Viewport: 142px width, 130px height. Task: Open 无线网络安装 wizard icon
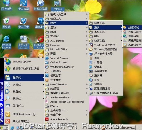click(x=125, y=41)
